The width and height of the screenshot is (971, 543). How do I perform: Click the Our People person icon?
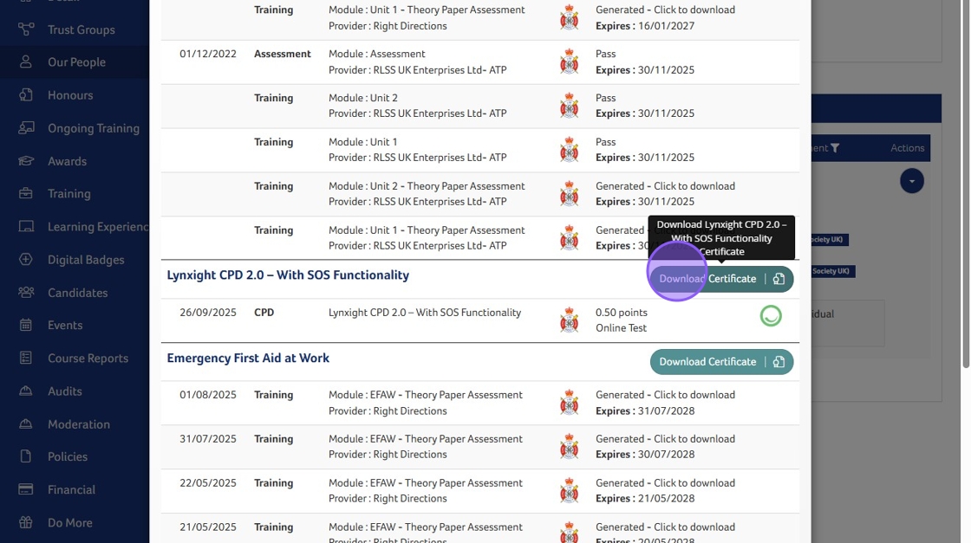click(26, 61)
